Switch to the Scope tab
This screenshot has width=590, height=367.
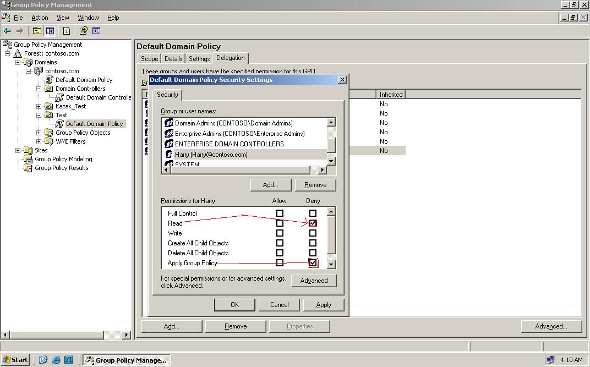(149, 59)
